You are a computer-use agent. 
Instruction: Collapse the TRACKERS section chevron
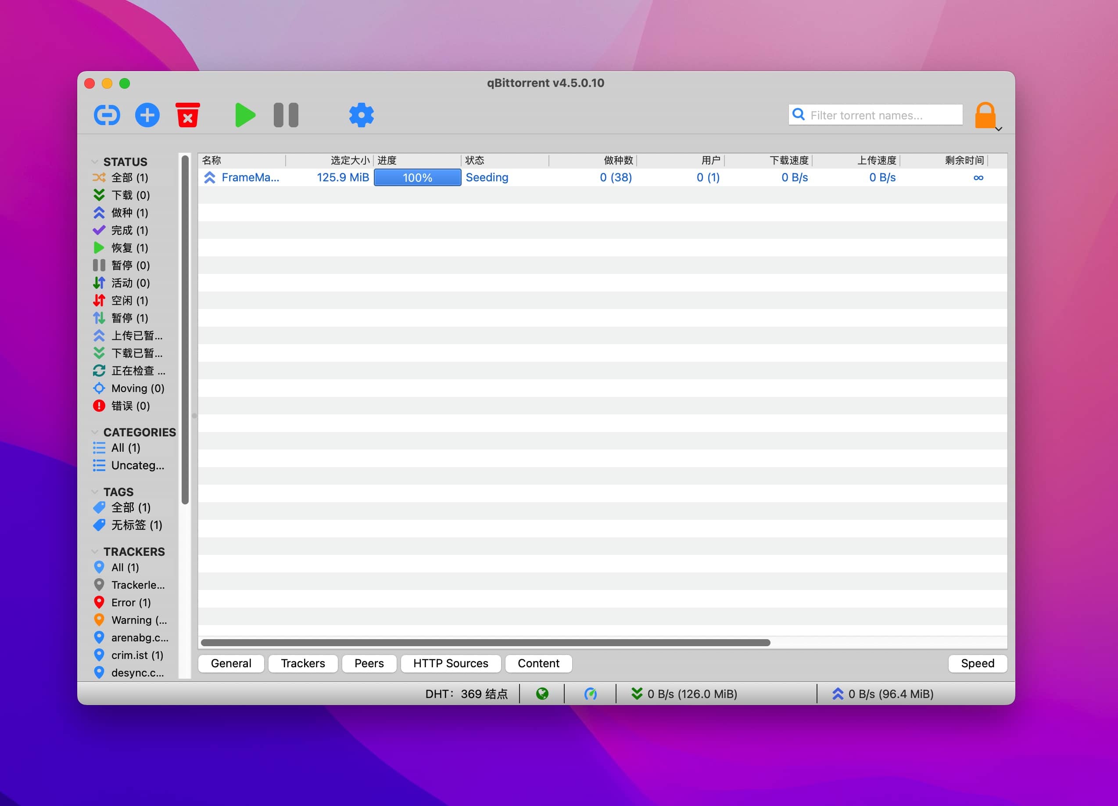95,551
